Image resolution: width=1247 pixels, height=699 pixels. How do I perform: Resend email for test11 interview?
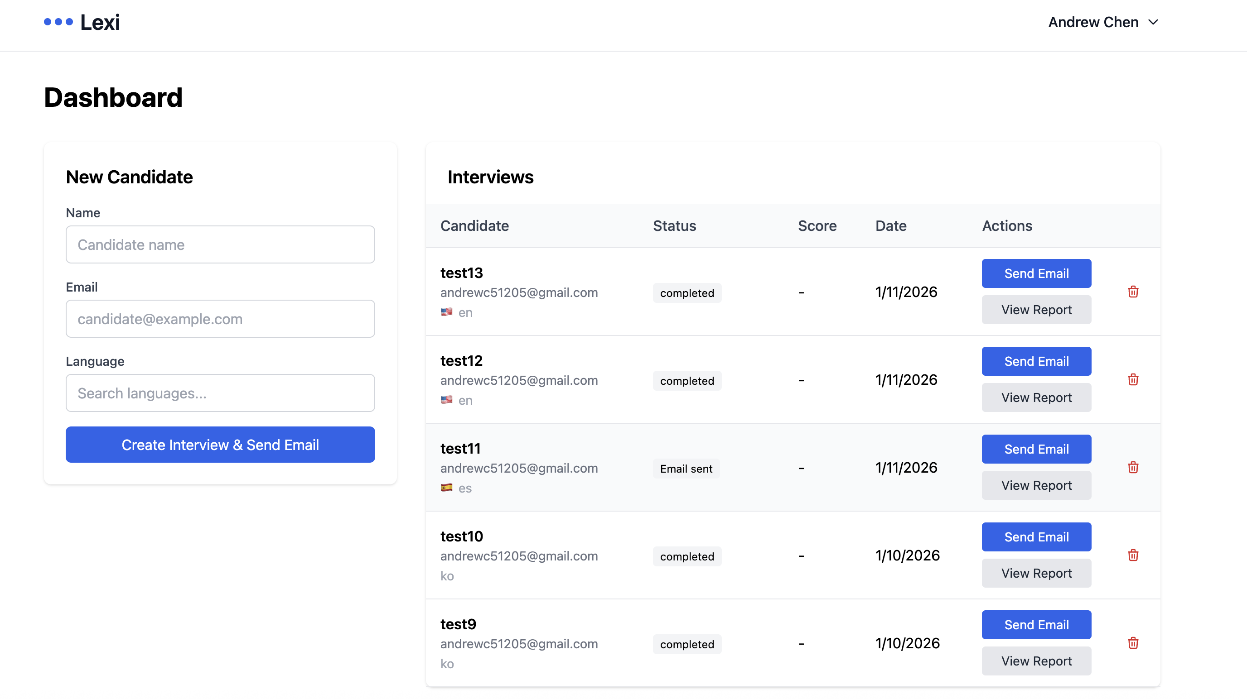[1036, 449]
